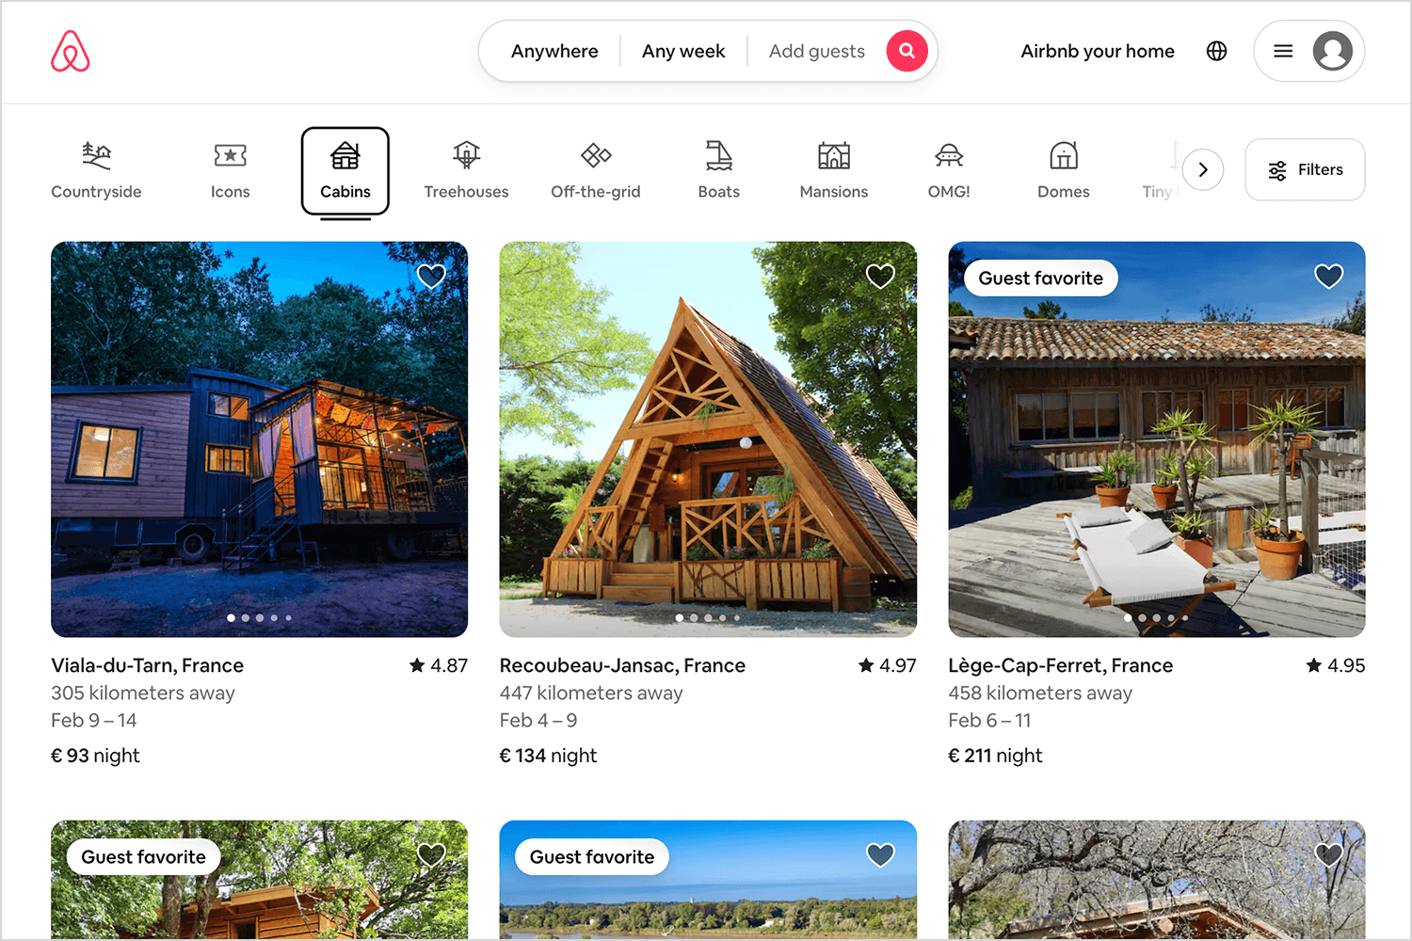
Task: Click Any week in the search bar
Action: (683, 51)
